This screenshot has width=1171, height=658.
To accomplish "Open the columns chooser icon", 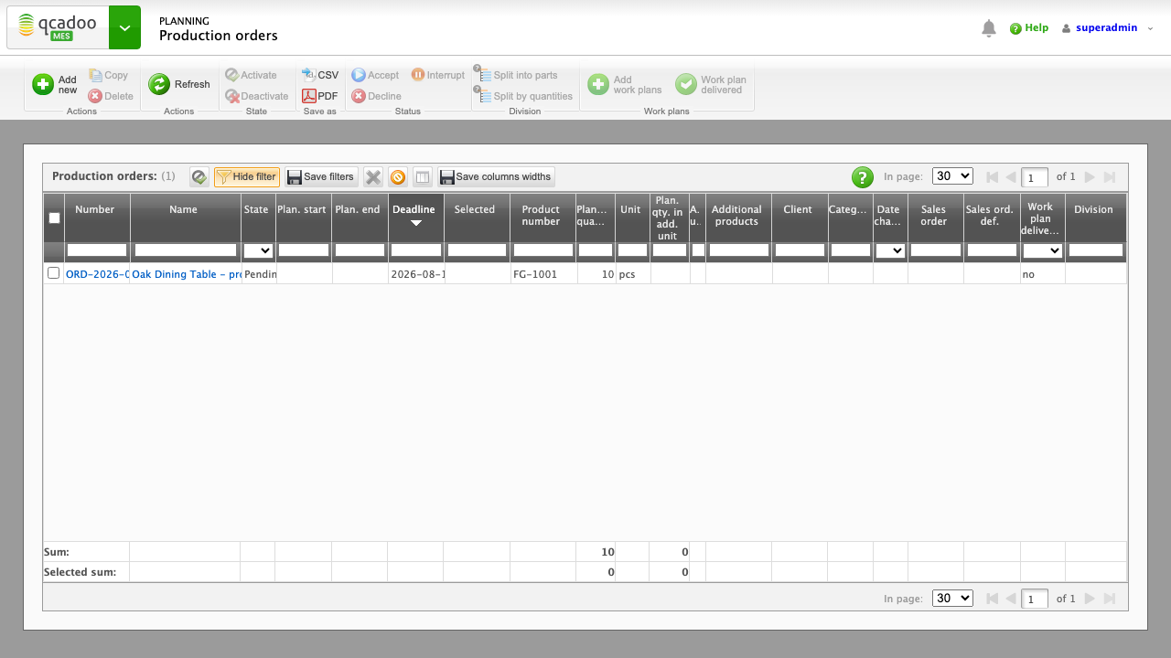I will point(423,177).
